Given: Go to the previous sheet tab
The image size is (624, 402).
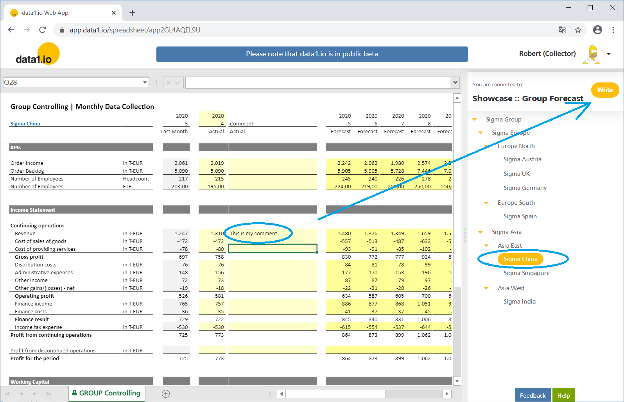Looking at the screenshot, I should (21, 394).
